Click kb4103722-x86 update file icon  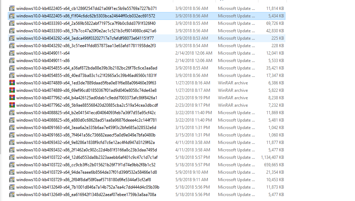coord(12,165)
